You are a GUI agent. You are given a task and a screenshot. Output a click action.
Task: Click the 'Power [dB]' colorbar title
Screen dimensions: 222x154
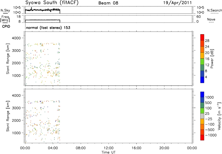coord(212,59)
